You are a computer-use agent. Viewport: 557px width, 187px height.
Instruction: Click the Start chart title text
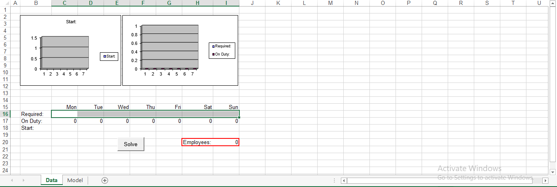pos(71,22)
